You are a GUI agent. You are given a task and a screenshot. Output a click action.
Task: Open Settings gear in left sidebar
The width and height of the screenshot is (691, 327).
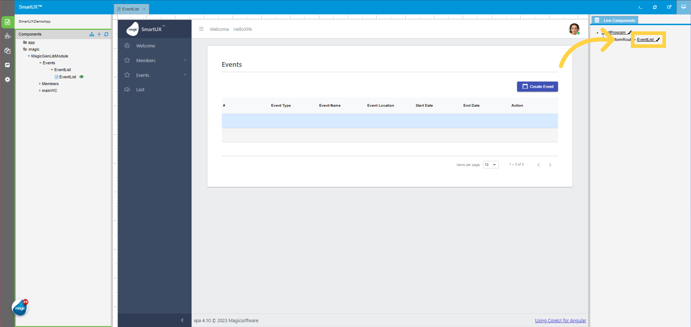pyautogui.click(x=8, y=79)
